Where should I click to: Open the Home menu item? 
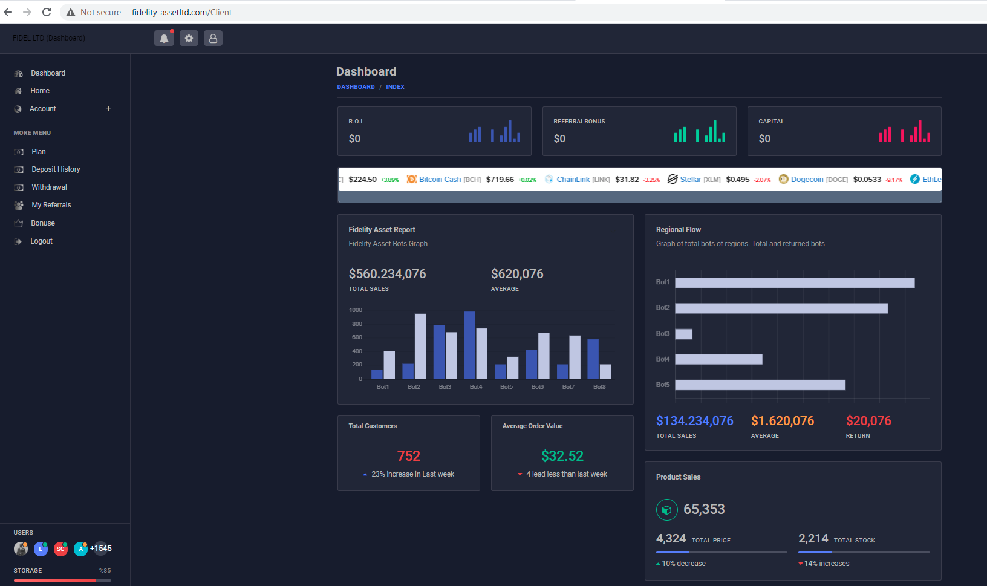click(40, 91)
